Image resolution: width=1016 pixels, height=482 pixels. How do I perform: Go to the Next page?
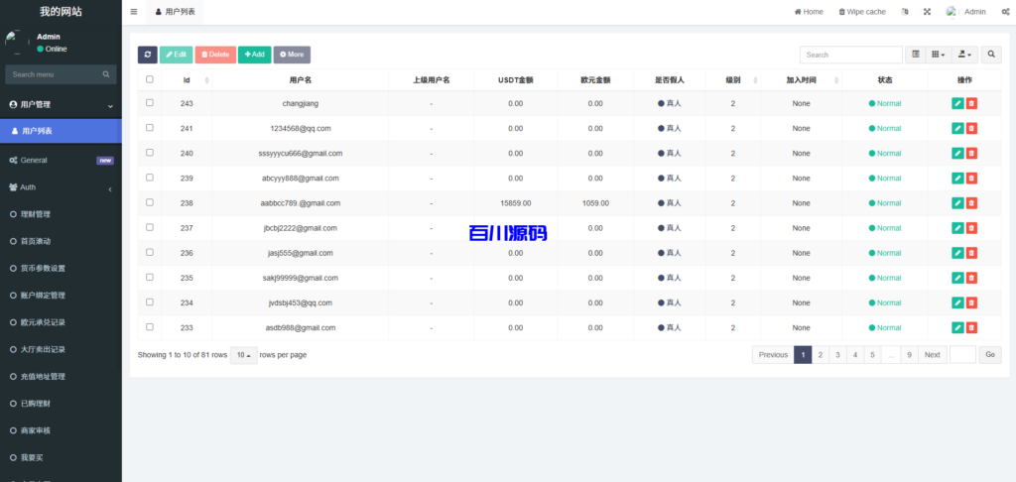933,355
